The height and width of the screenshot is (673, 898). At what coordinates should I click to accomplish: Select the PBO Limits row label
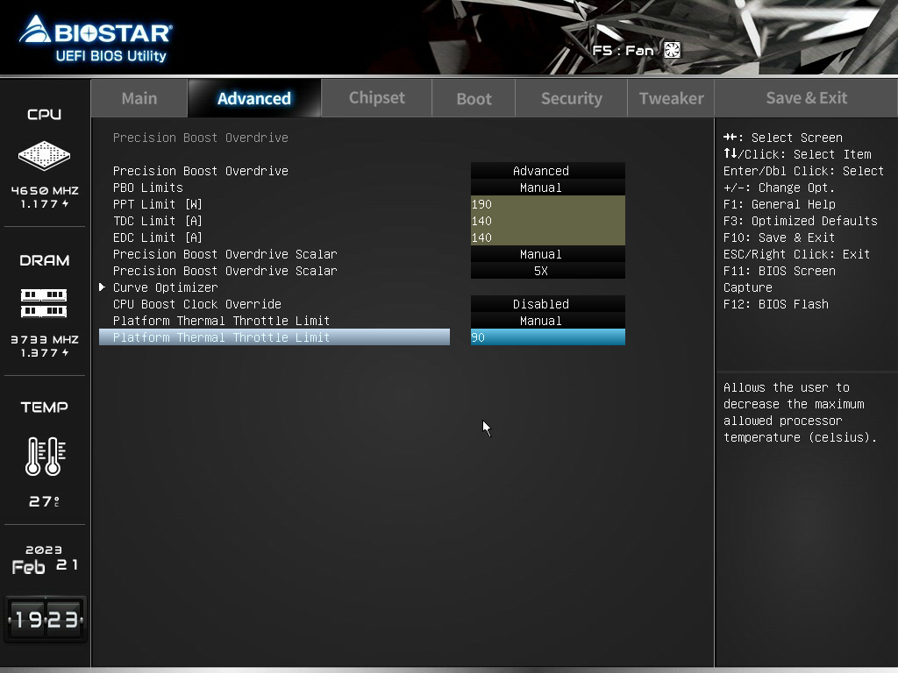147,188
